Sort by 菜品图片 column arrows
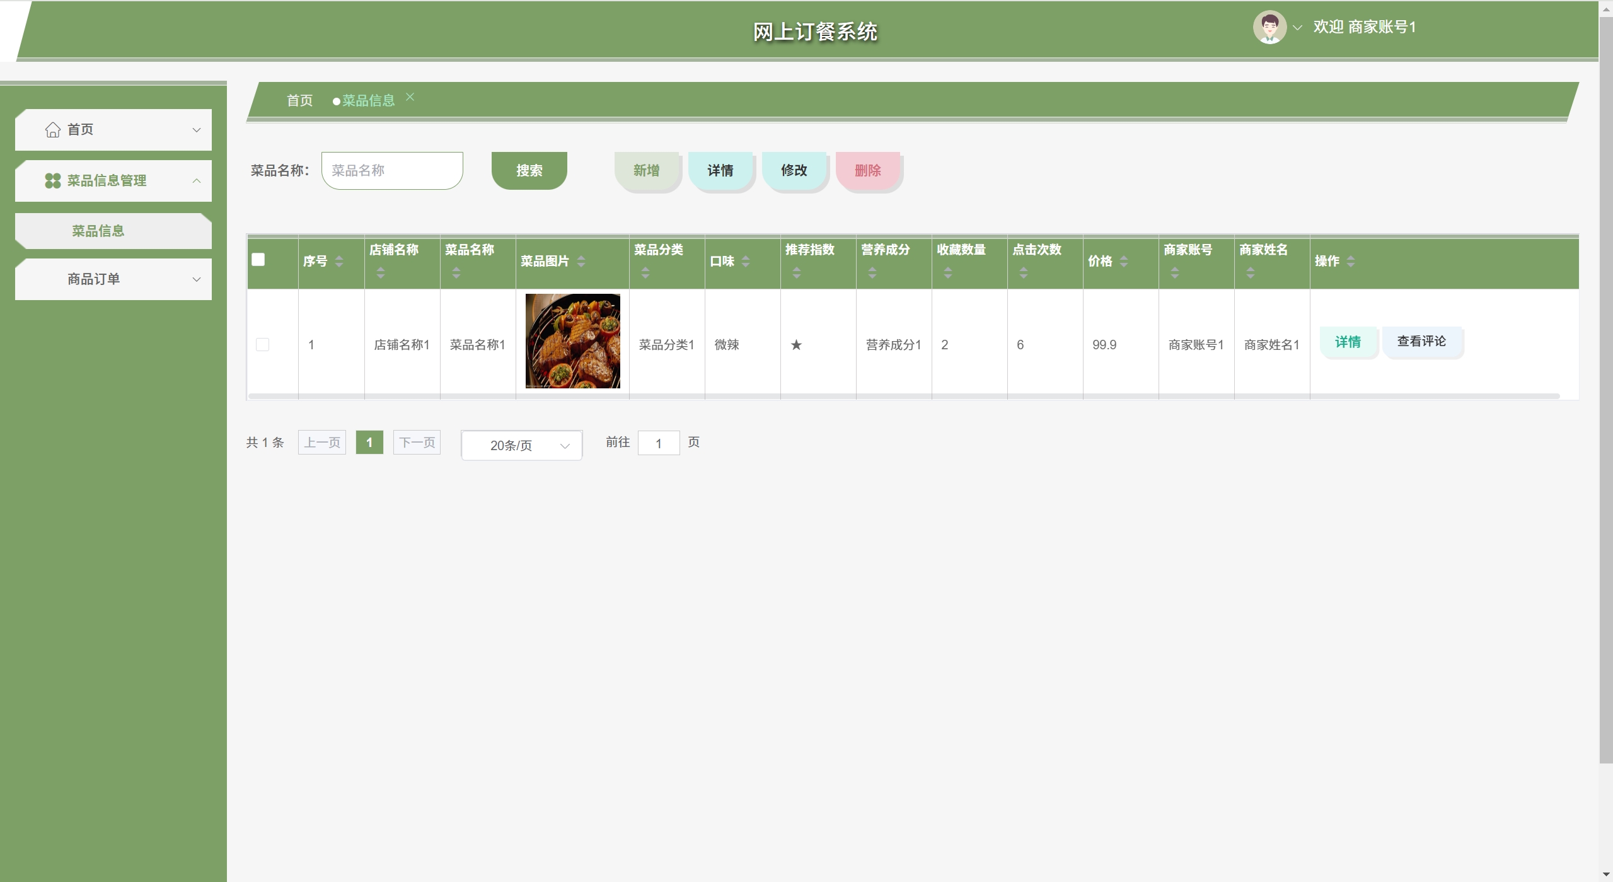Screen dimensions: 1613x882 pyautogui.click(x=581, y=262)
